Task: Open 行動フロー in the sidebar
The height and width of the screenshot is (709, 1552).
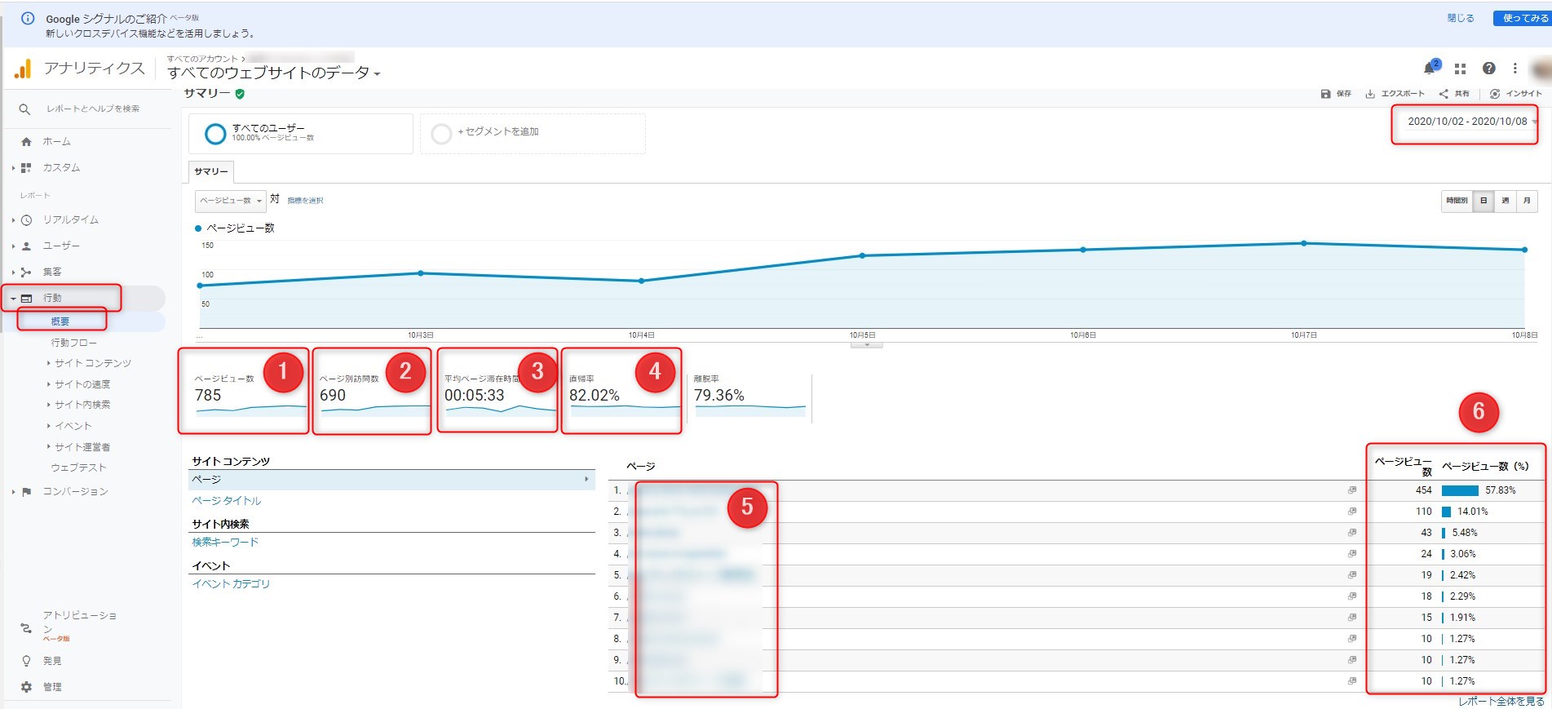Action: click(73, 343)
